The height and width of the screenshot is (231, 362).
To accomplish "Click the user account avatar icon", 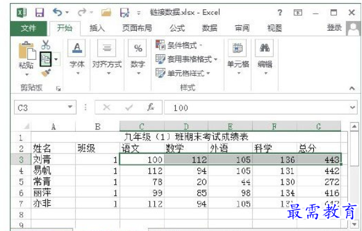I will click(353, 28).
